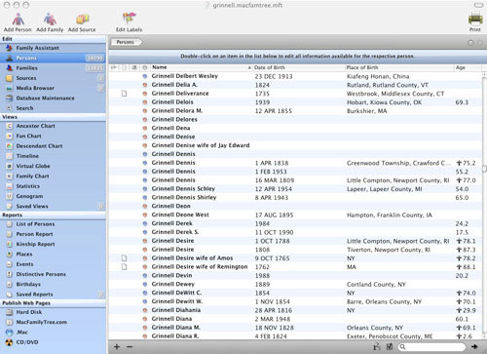Screen dimensions: 487x354
Task: Select row Grinnell Denise wife of Jay Edward
Action: point(295,145)
